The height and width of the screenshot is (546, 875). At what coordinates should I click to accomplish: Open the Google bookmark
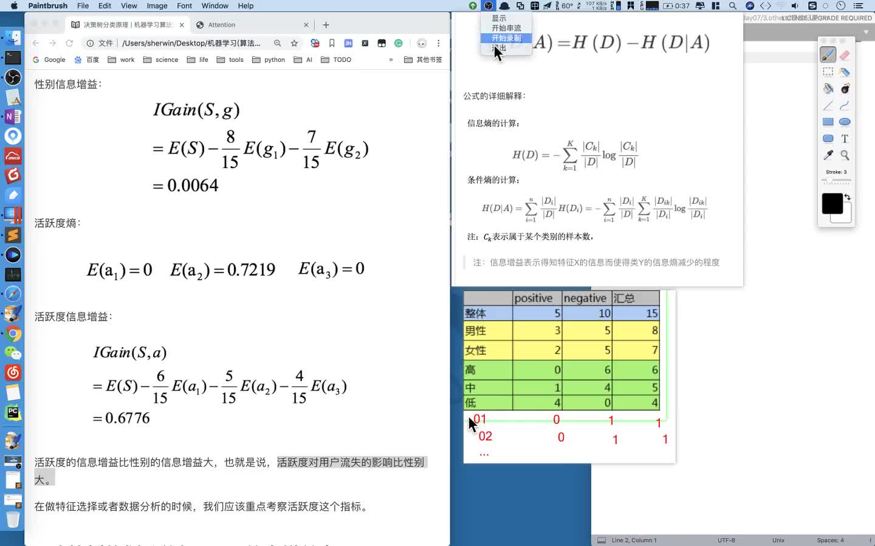click(x=49, y=59)
